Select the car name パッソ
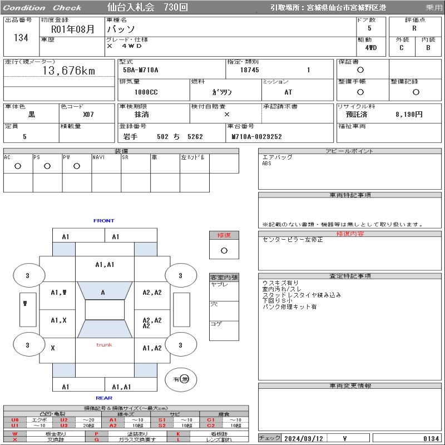This screenshot has width=445, height=445. [121, 29]
